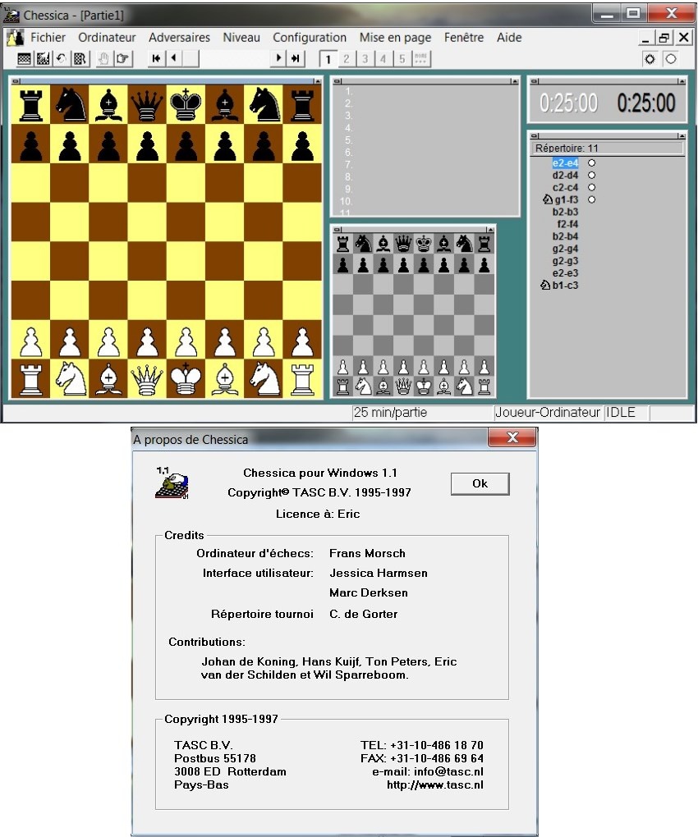This screenshot has width=698, height=837.
Task: Close the A propos de Chessica dialog
Action: click(512, 437)
